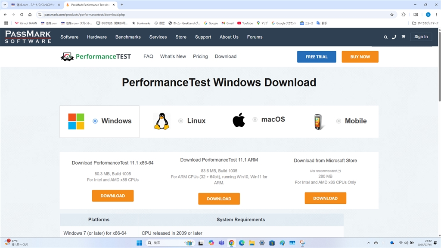441x248 pixels.
Task: Click the Linux penguin image
Action: pyautogui.click(x=162, y=121)
